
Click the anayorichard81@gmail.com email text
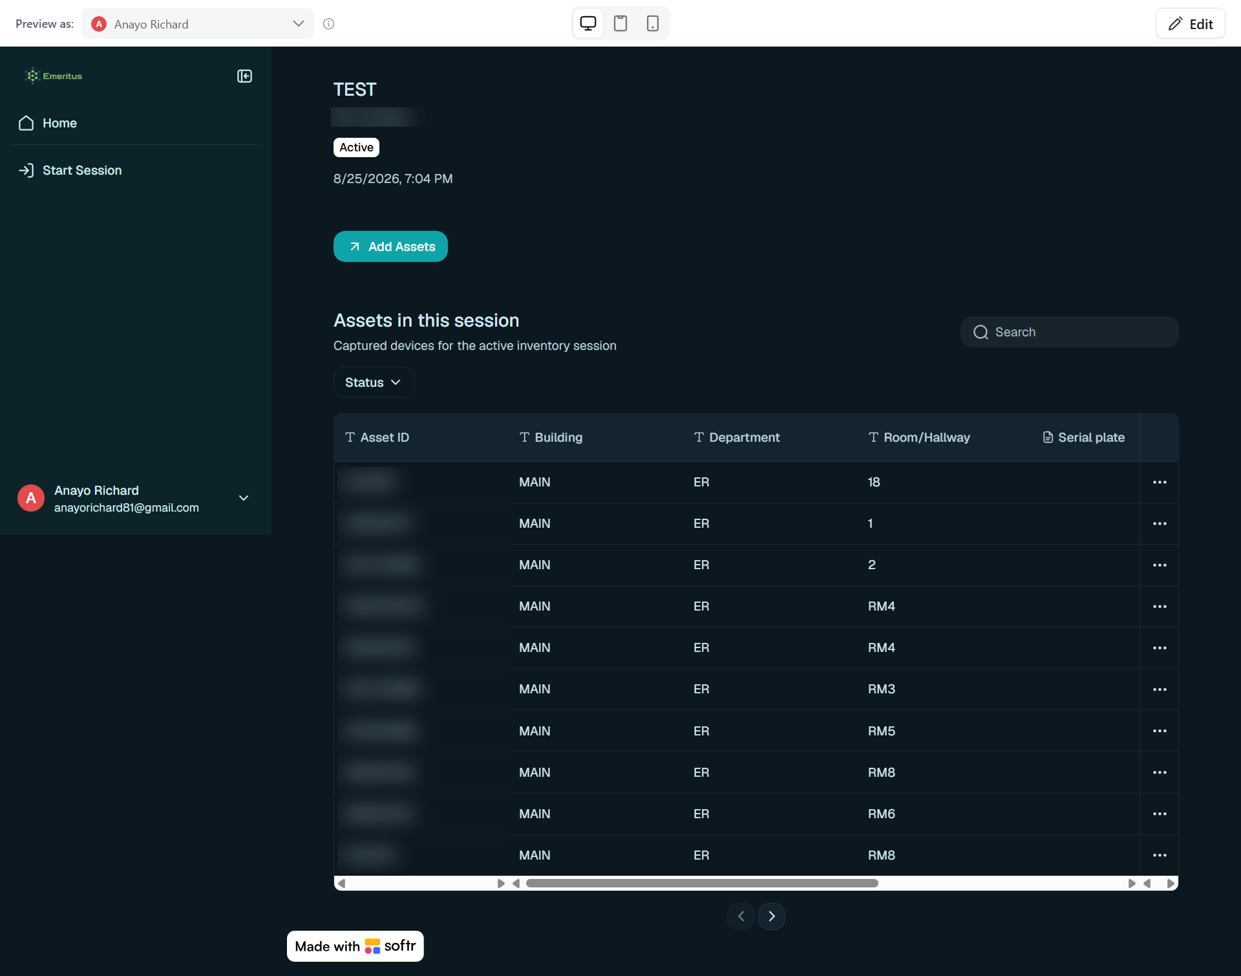point(127,508)
